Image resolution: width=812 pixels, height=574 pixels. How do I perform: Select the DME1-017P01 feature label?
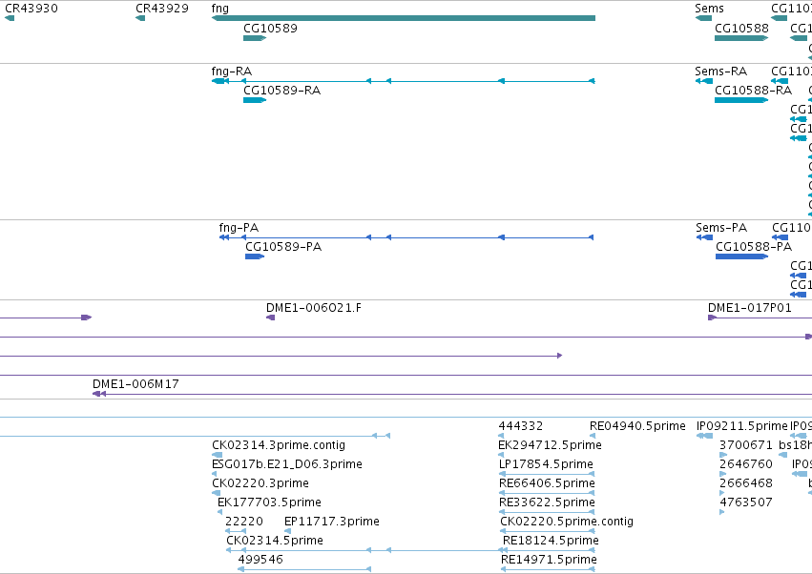pyautogui.click(x=749, y=307)
